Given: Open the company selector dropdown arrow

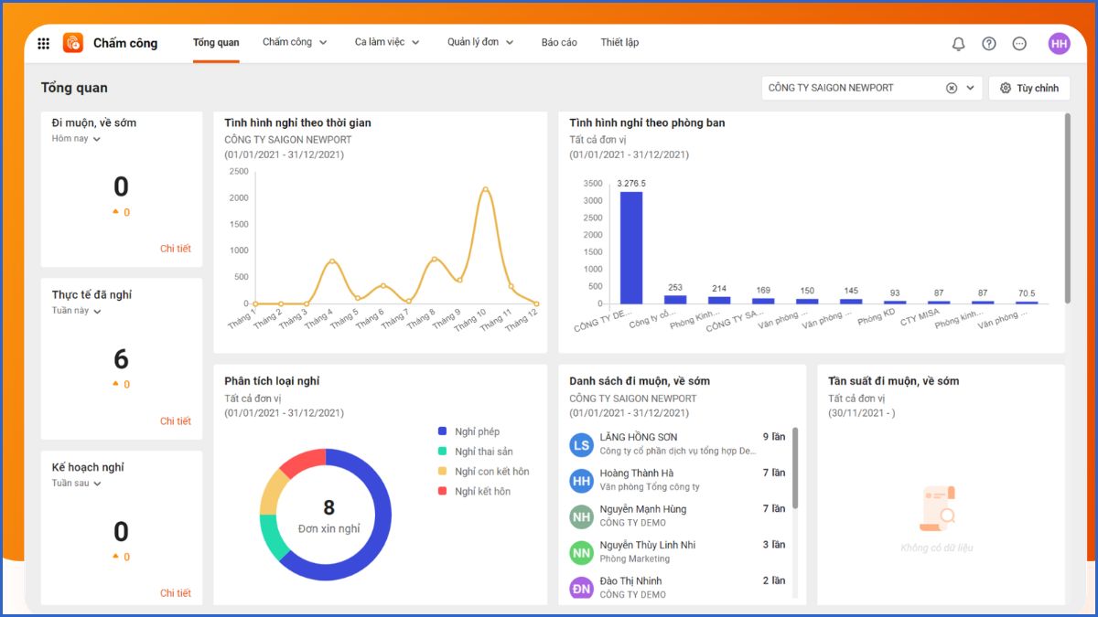Looking at the screenshot, I should [971, 88].
